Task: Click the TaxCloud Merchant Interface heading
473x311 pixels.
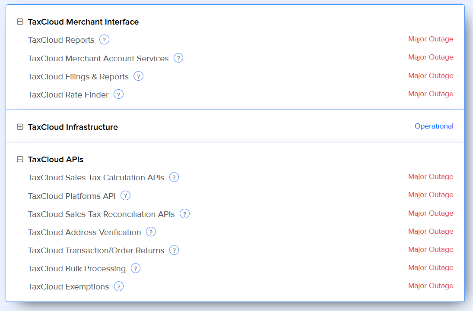Action: tap(83, 22)
